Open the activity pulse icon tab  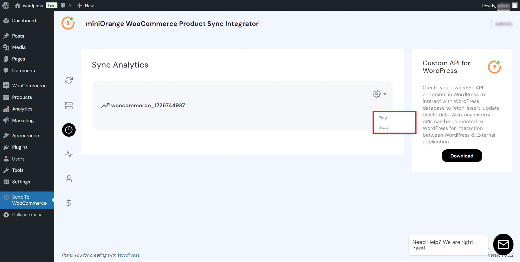click(69, 154)
